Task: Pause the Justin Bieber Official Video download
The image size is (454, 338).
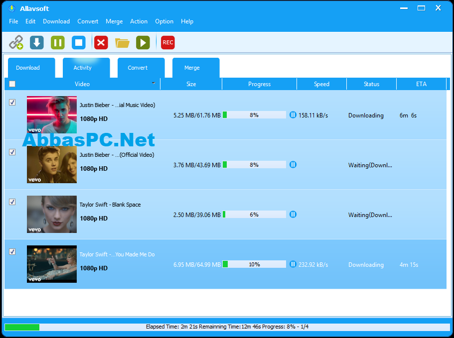Action: coord(293,164)
